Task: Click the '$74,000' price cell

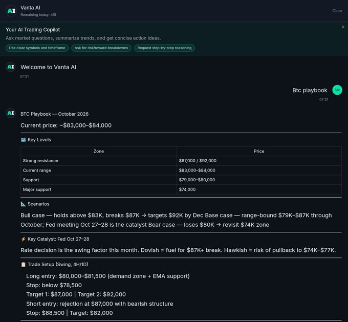Action: tap(259, 189)
